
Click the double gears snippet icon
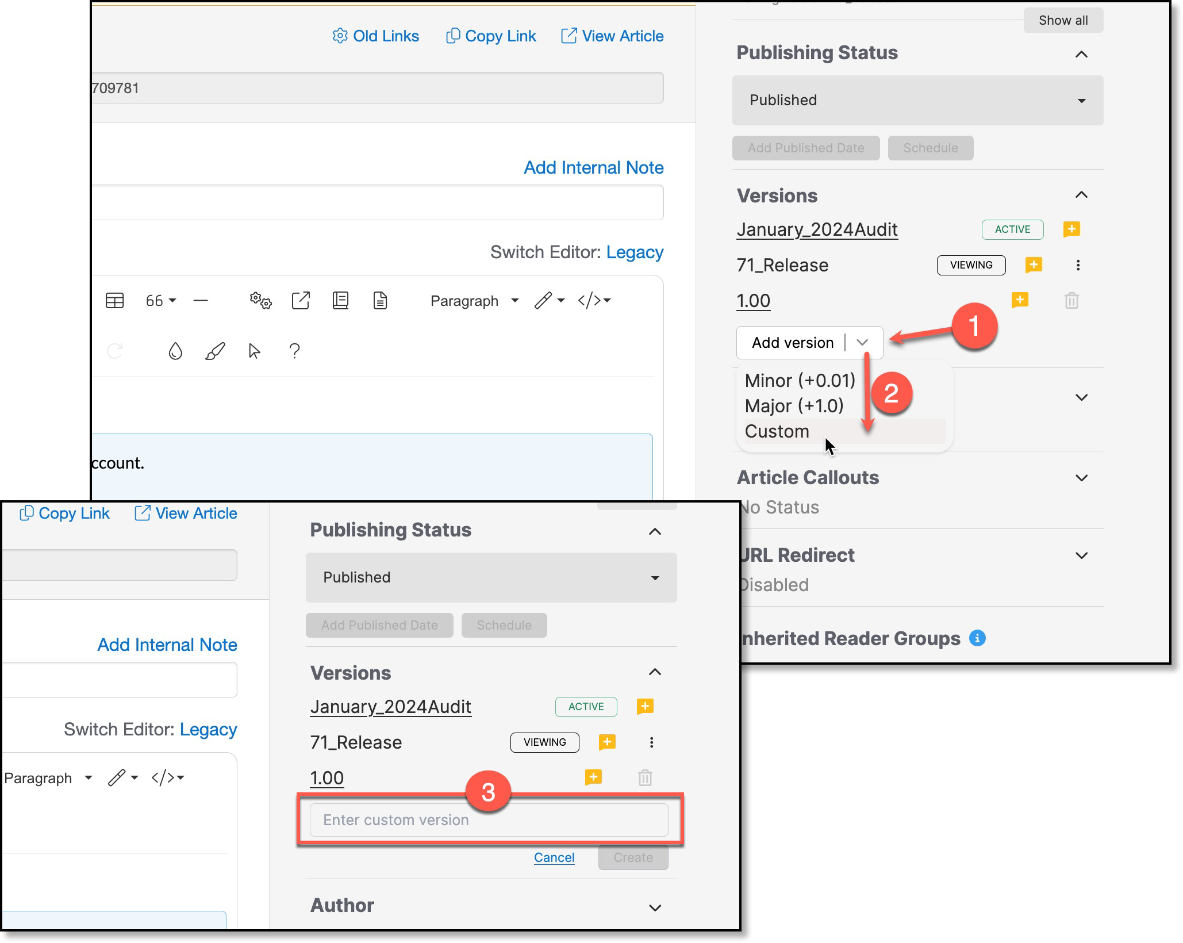260,301
